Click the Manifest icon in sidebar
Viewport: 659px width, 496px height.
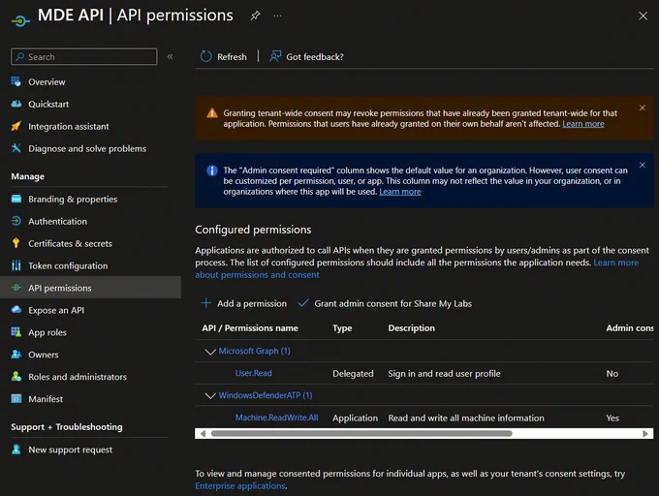(16, 398)
